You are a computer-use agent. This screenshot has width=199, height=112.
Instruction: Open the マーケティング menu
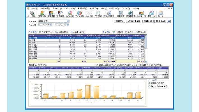coord(70,8)
